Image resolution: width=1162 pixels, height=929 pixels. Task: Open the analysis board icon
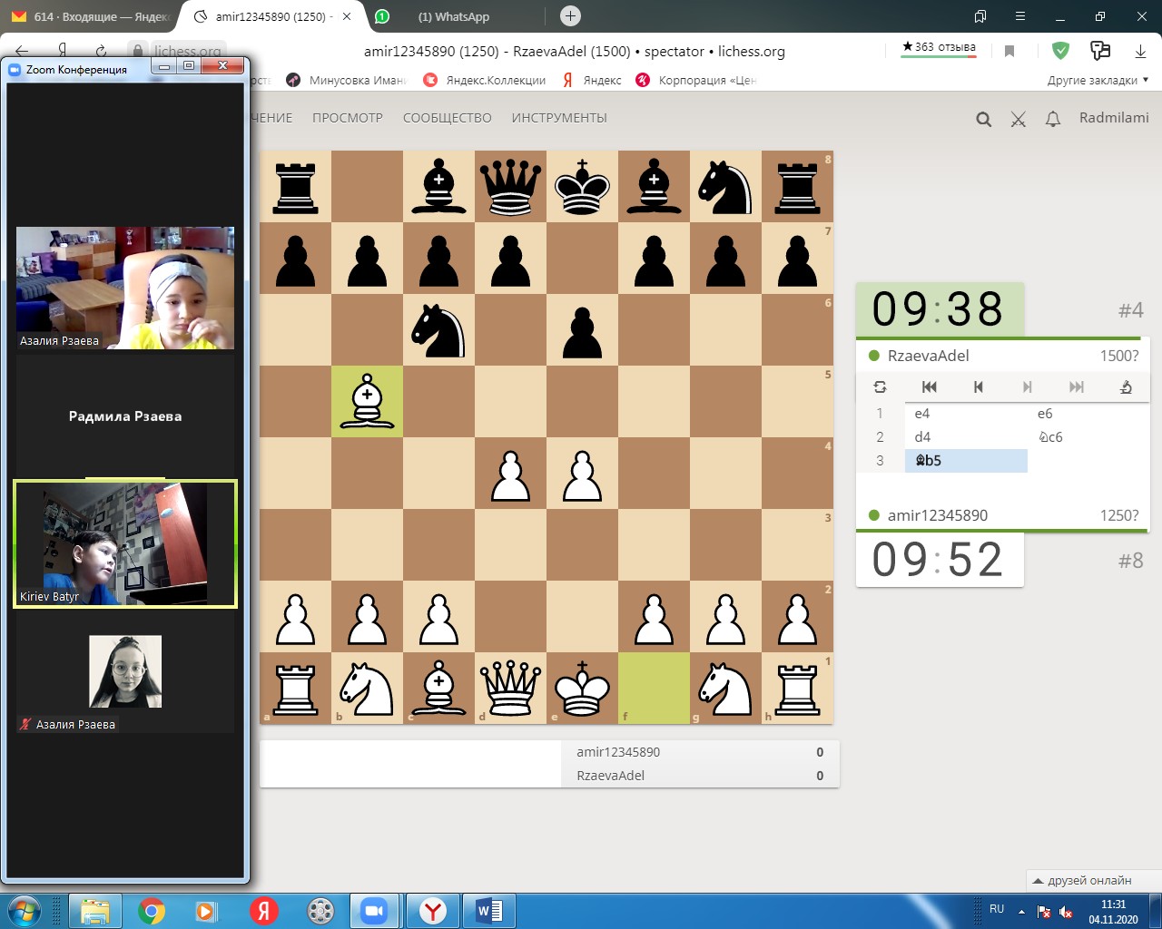tap(1126, 387)
